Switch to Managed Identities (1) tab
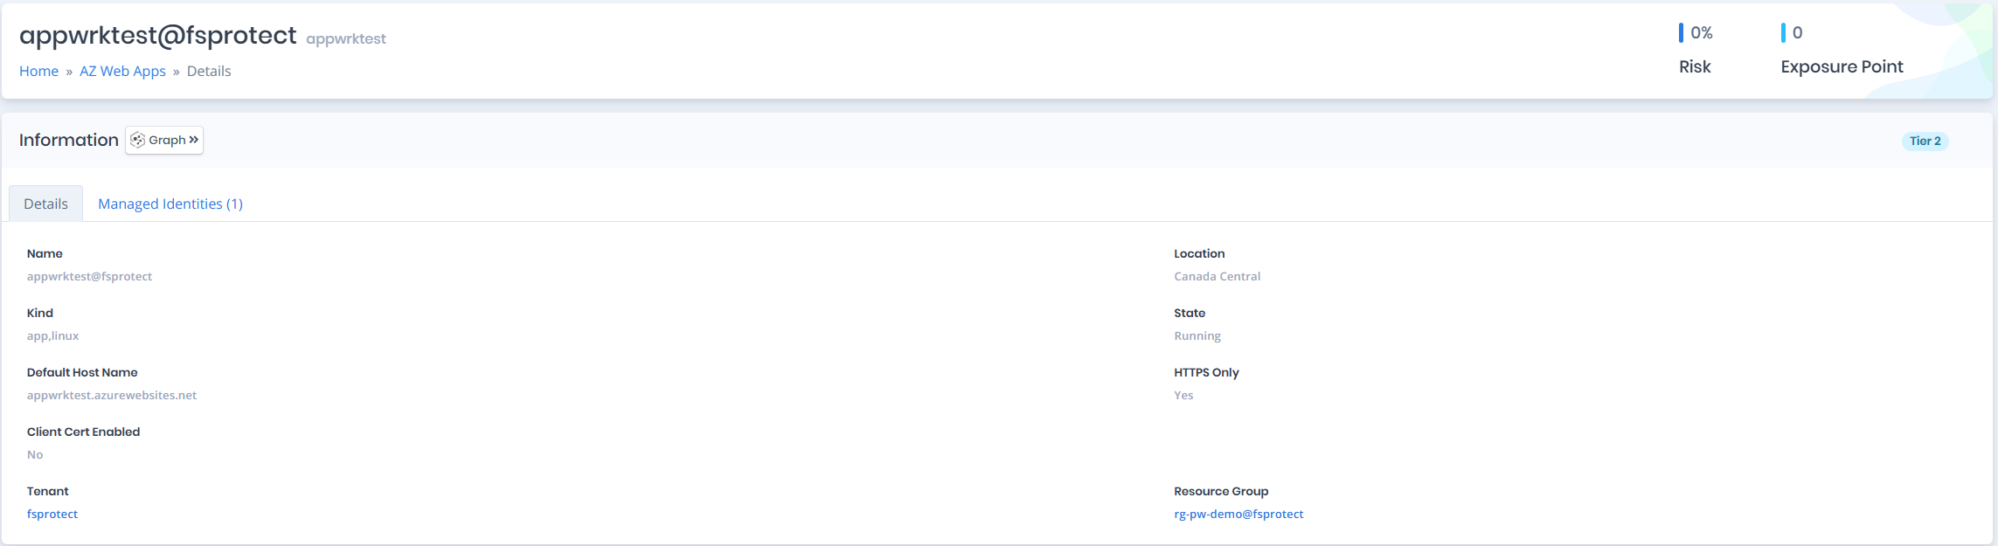The height and width of the screenshot is (546, 1998). [170, 204]
